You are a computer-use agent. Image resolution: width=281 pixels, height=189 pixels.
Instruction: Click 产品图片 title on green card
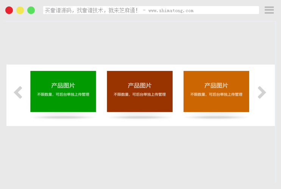[x=63, y=86]
